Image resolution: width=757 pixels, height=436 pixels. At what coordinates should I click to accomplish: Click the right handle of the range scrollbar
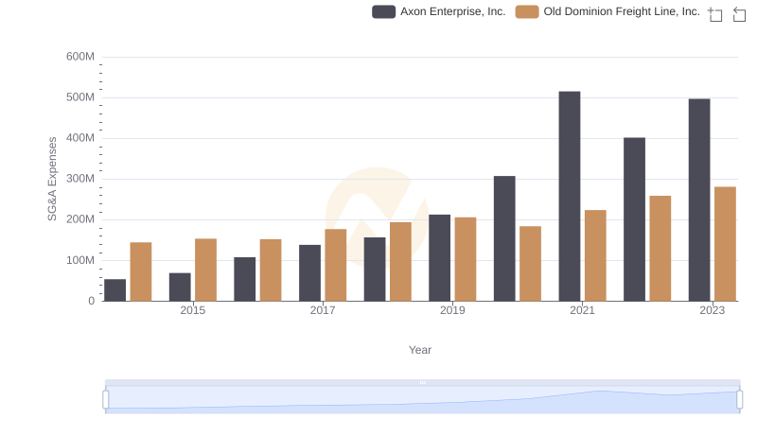point(739,400)
